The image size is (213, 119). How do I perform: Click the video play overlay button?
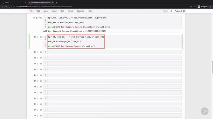[205, 111]
